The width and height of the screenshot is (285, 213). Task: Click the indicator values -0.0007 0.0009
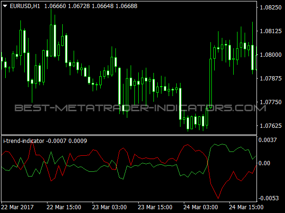[x=66, y=141]
